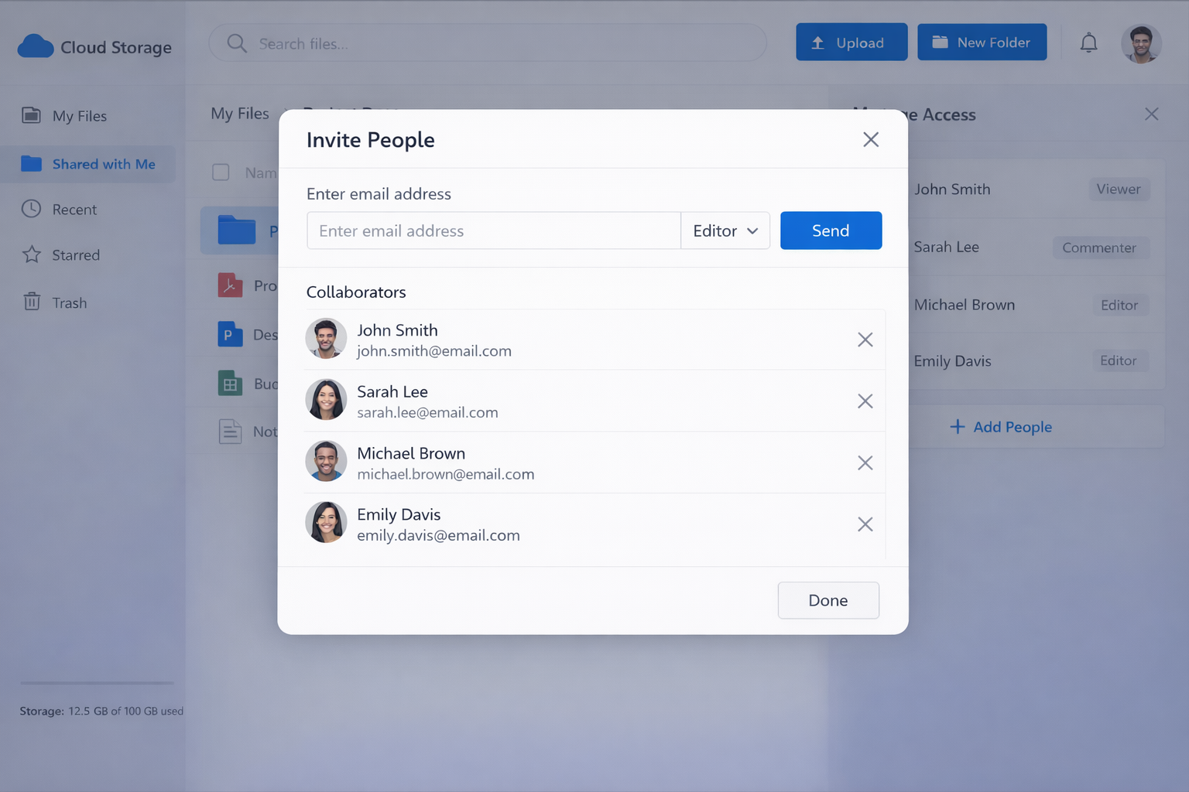Remove Michael Brown from collaborators
Image resolution: width=1189 pixels, height=792 pixels.
coord(865,463)
